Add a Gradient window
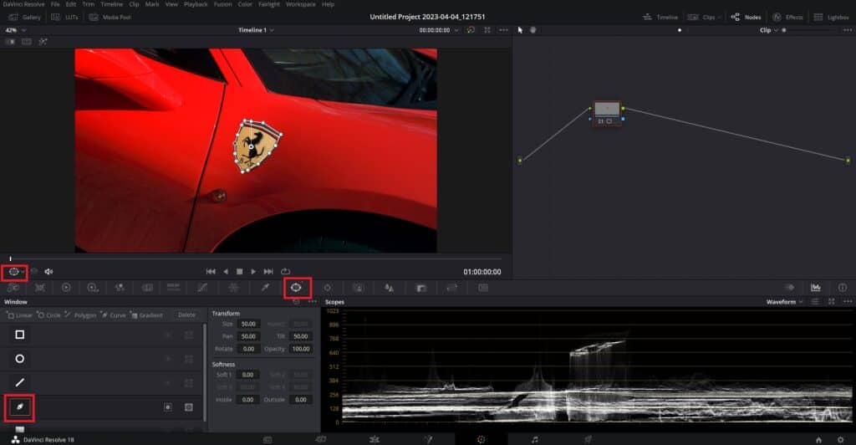The height and width of the screenshot is (445, 856). click(x=146, y=315)
